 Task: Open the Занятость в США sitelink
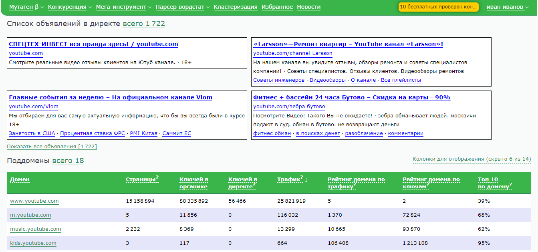click(x=32, y=133)
